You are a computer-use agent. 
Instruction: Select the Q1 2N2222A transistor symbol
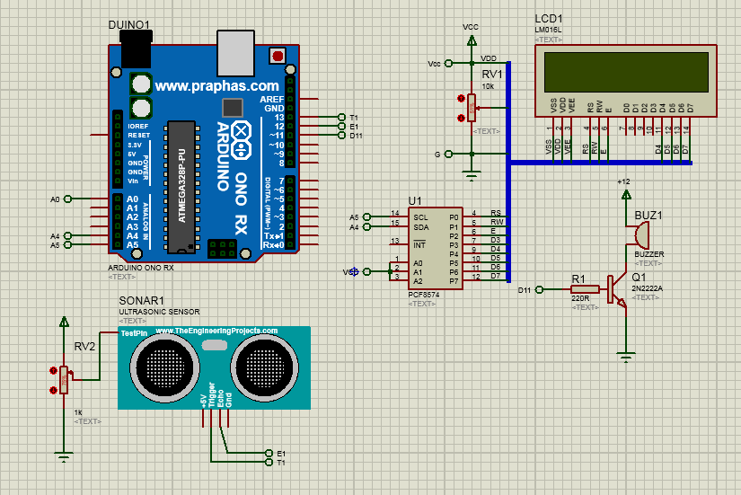[x=617, y=289]
